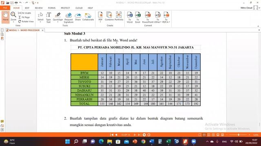Click the zoom slider handle
261x146 pixels.
[239, 135]
